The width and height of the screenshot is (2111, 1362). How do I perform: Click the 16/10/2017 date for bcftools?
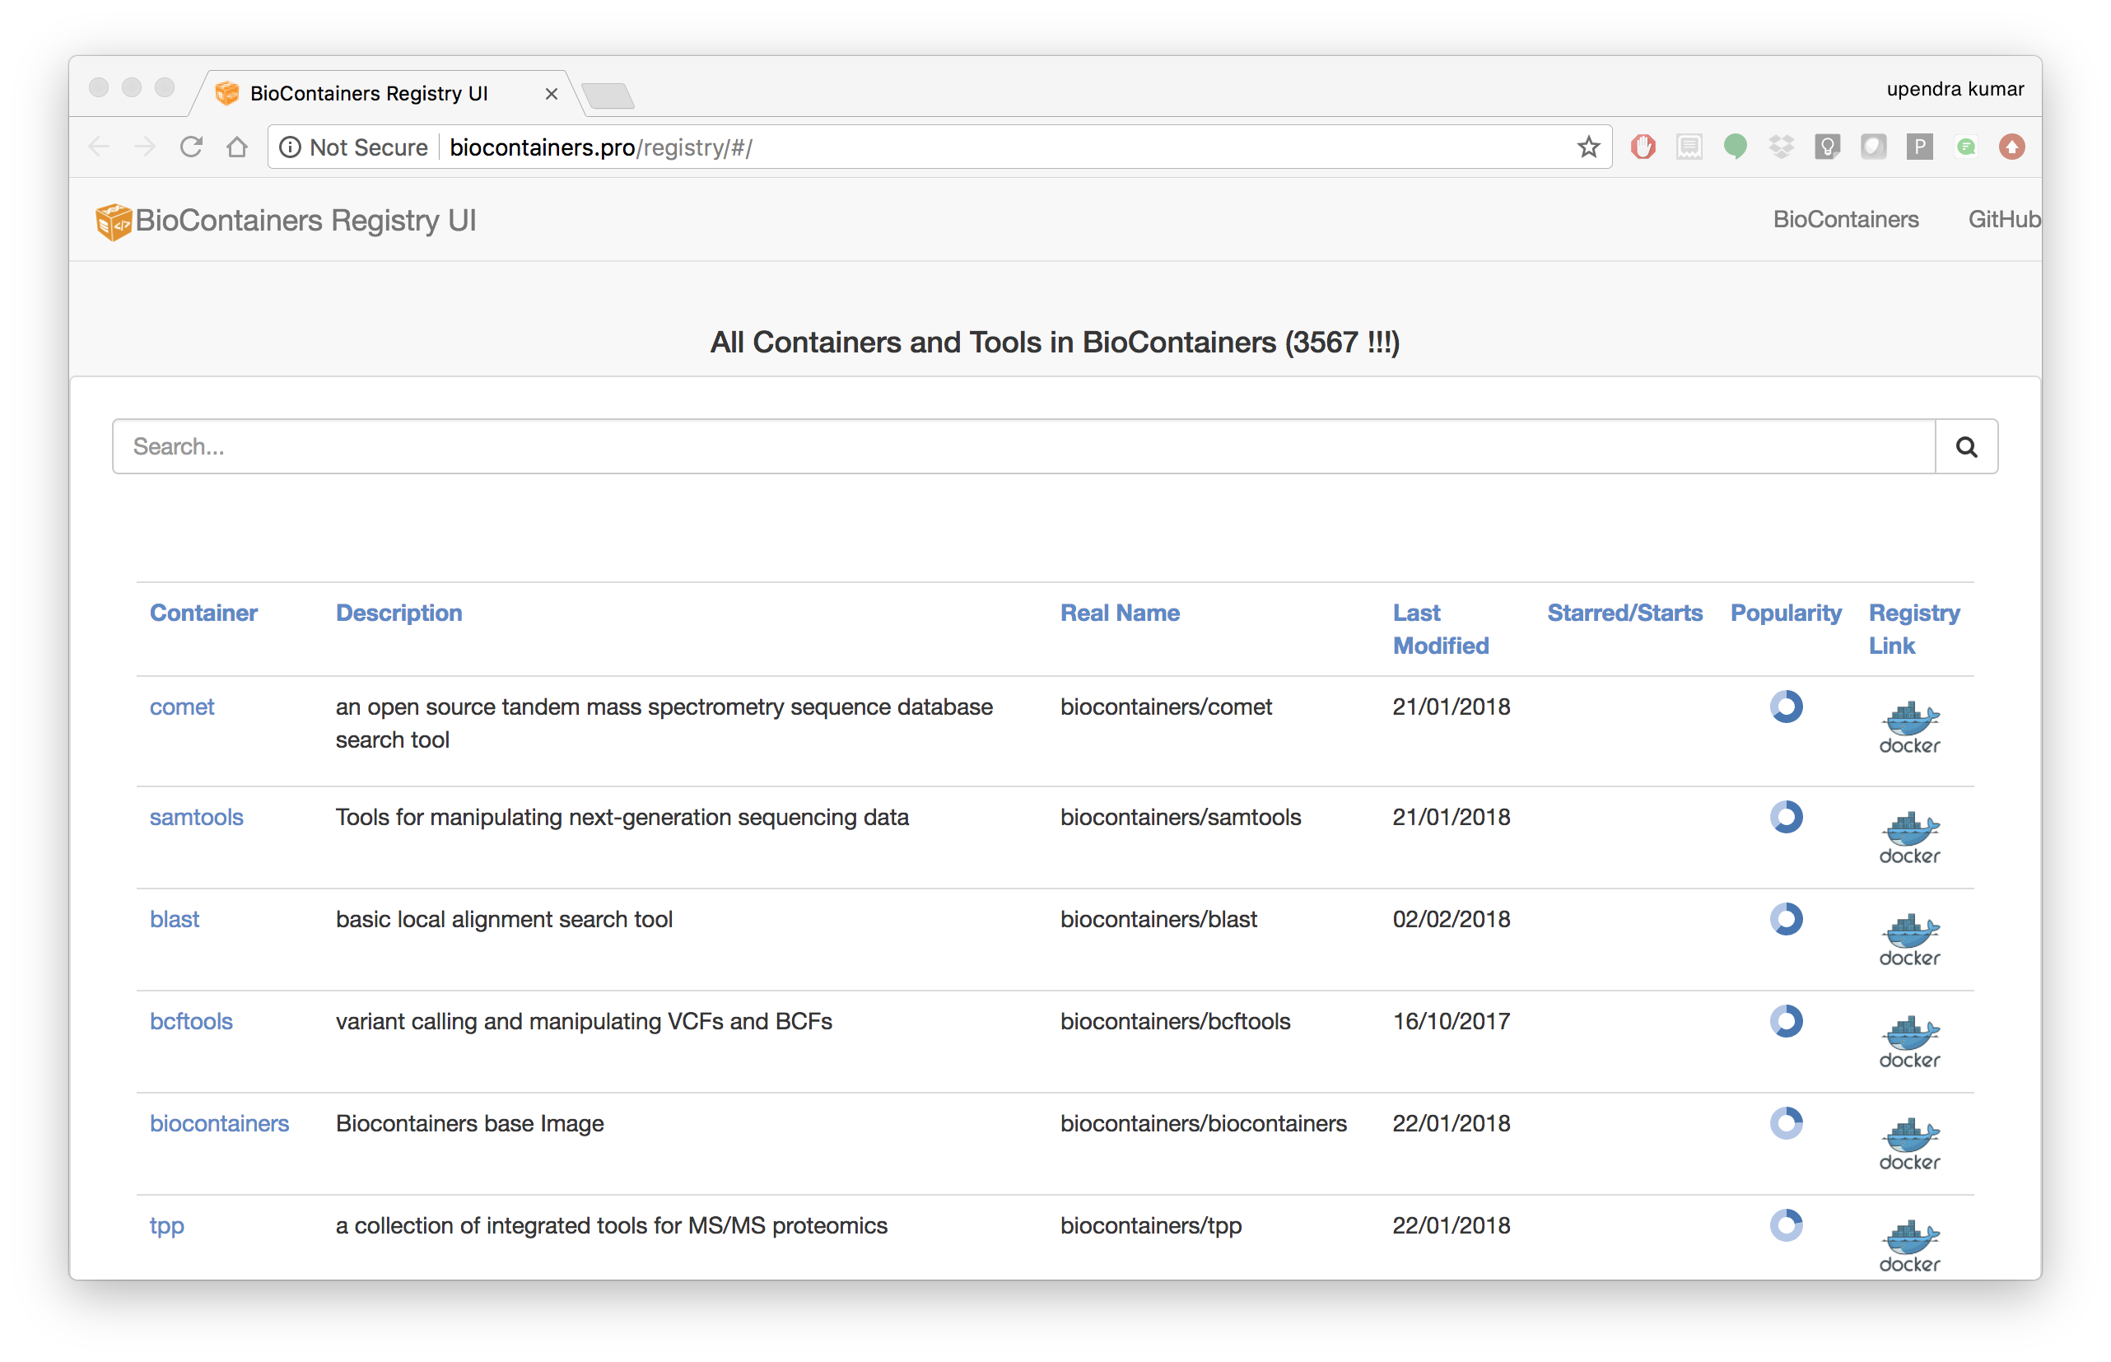[1451, 1020]
